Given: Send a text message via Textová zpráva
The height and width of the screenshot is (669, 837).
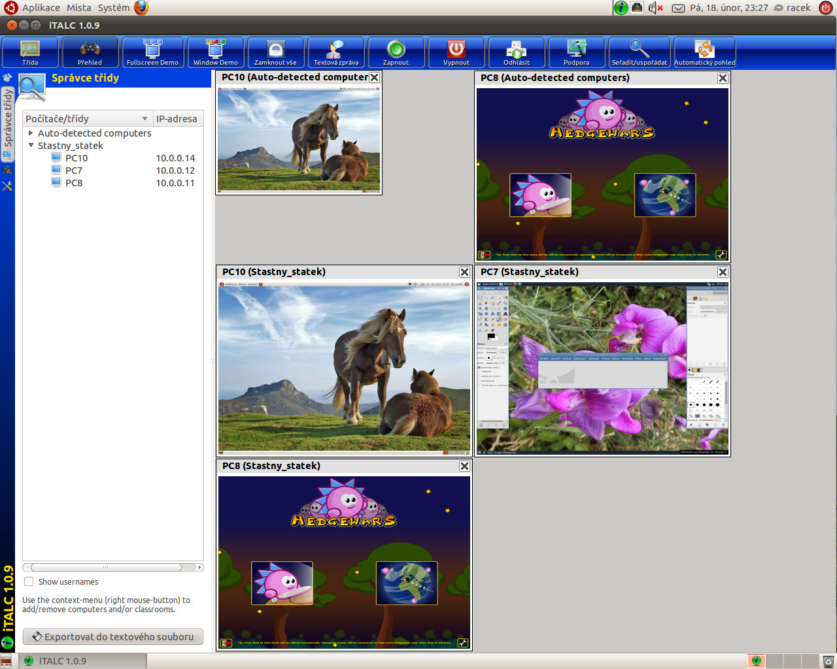Looking at the screenshot, I should pyautogui.click(x=335, y=52).
